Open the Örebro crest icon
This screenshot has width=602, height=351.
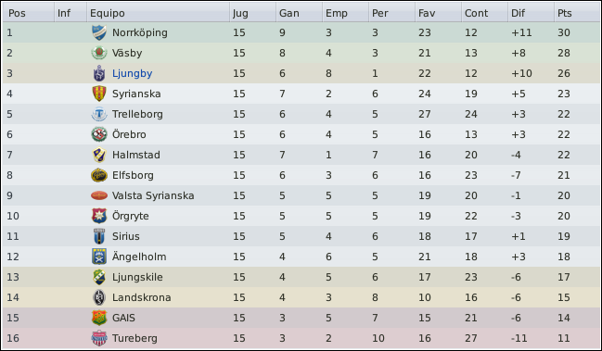pyautogui.click(x=99, y=134)
